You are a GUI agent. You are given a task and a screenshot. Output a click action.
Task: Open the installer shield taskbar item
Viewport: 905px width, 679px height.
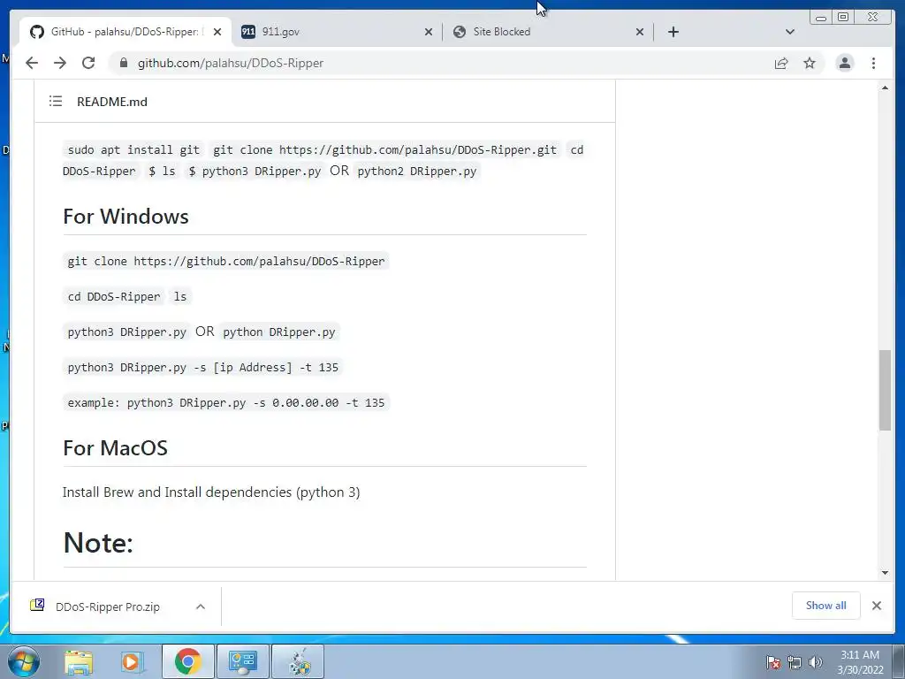pyautogui.click(x=299, y=661)
